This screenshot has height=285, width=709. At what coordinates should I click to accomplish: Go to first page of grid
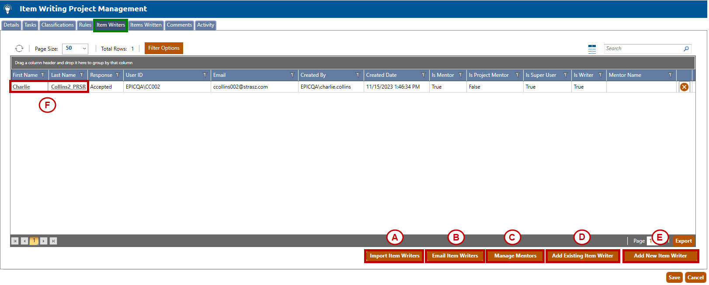[x=15, y=241]
